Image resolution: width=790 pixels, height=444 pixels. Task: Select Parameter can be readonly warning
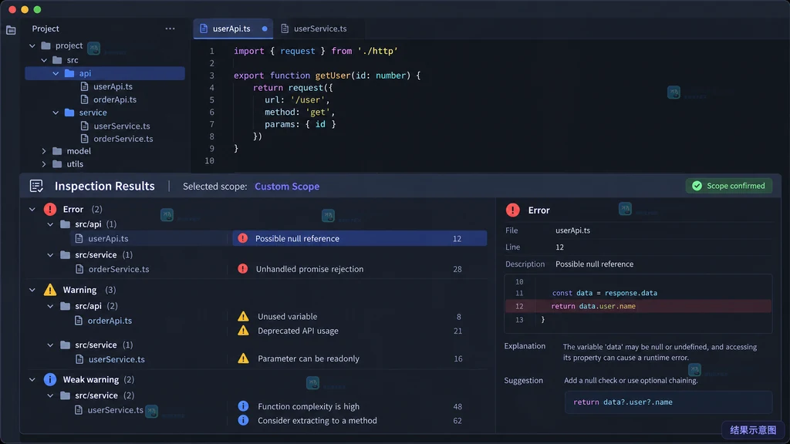[309, 358]
